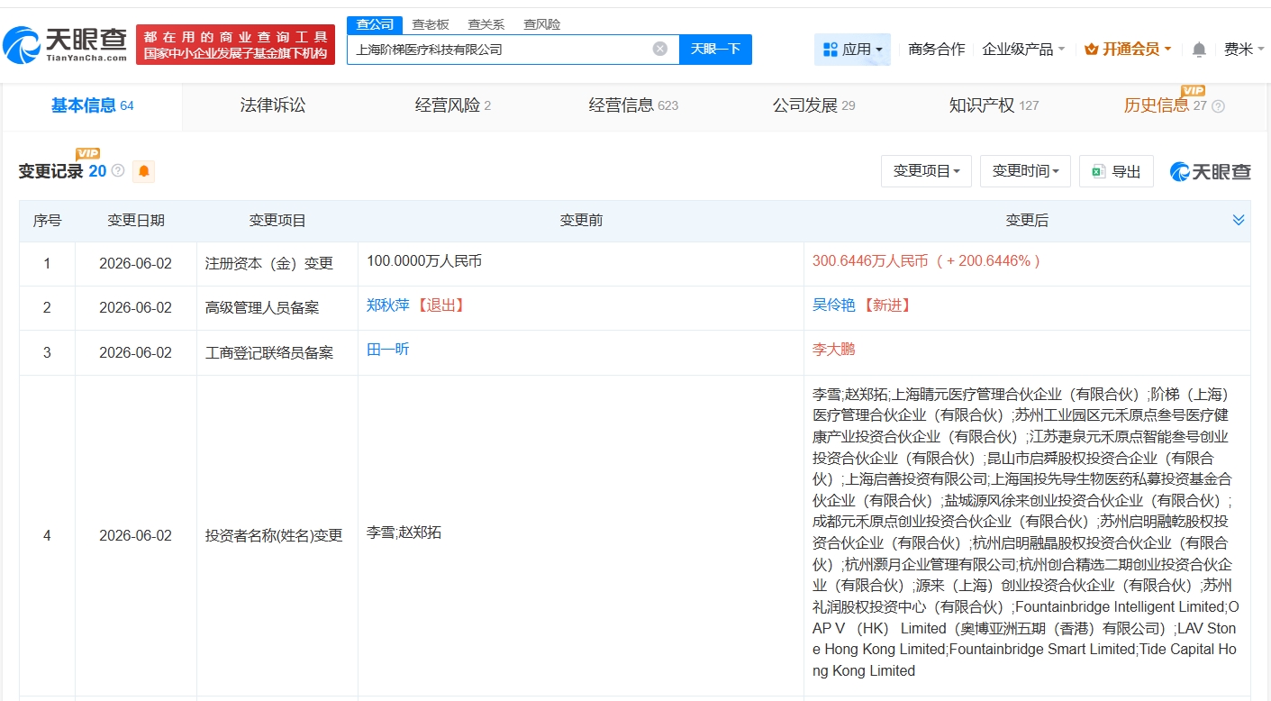Click the help icon next to 变更记录 20
1271x701 pixels.
(117, 170)
